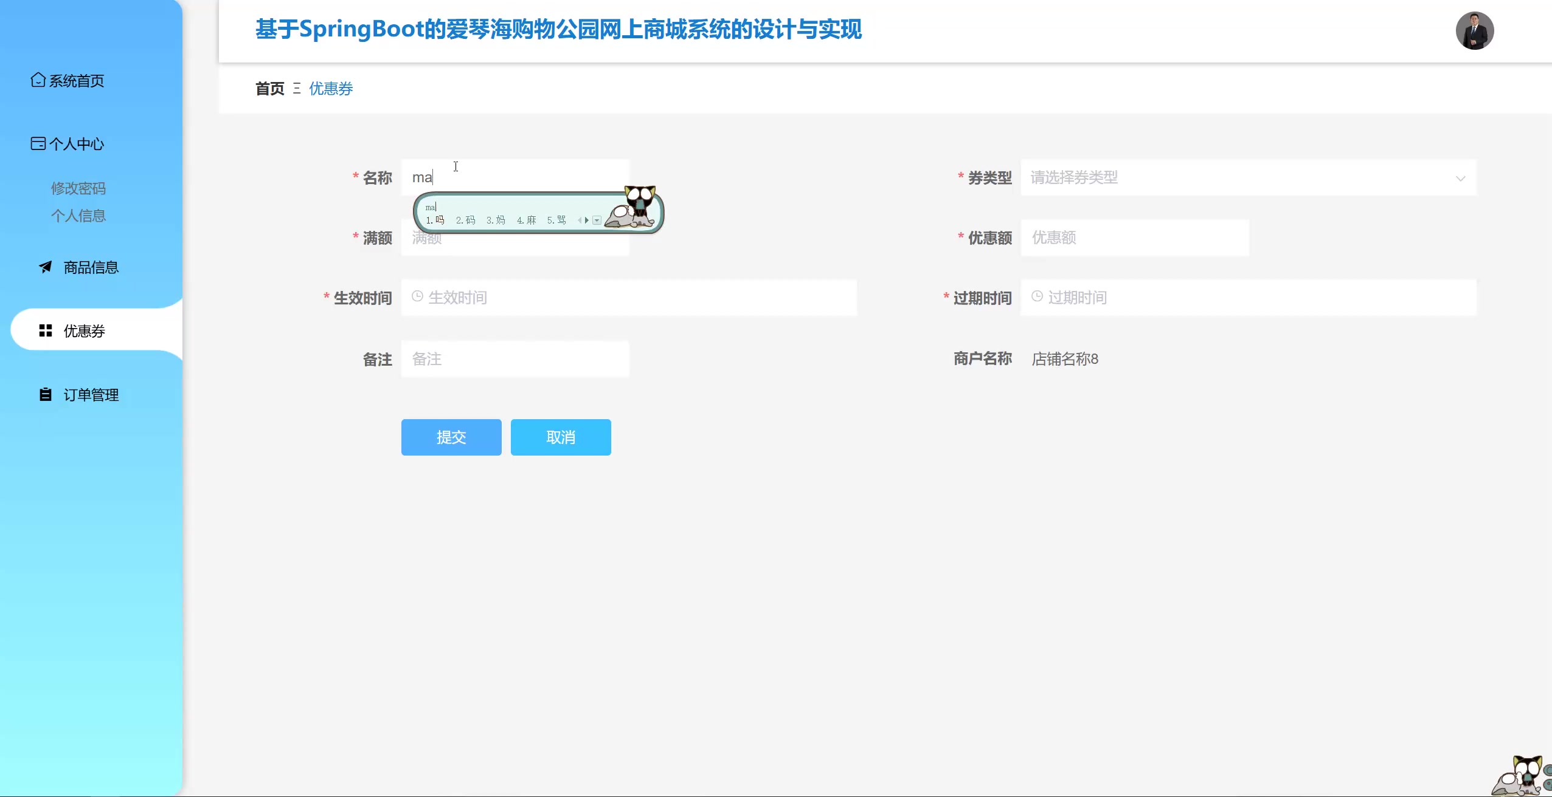Click the 优惠额 input field
The height and width of the screenshot is (797, 1552).
point(1135,238)
